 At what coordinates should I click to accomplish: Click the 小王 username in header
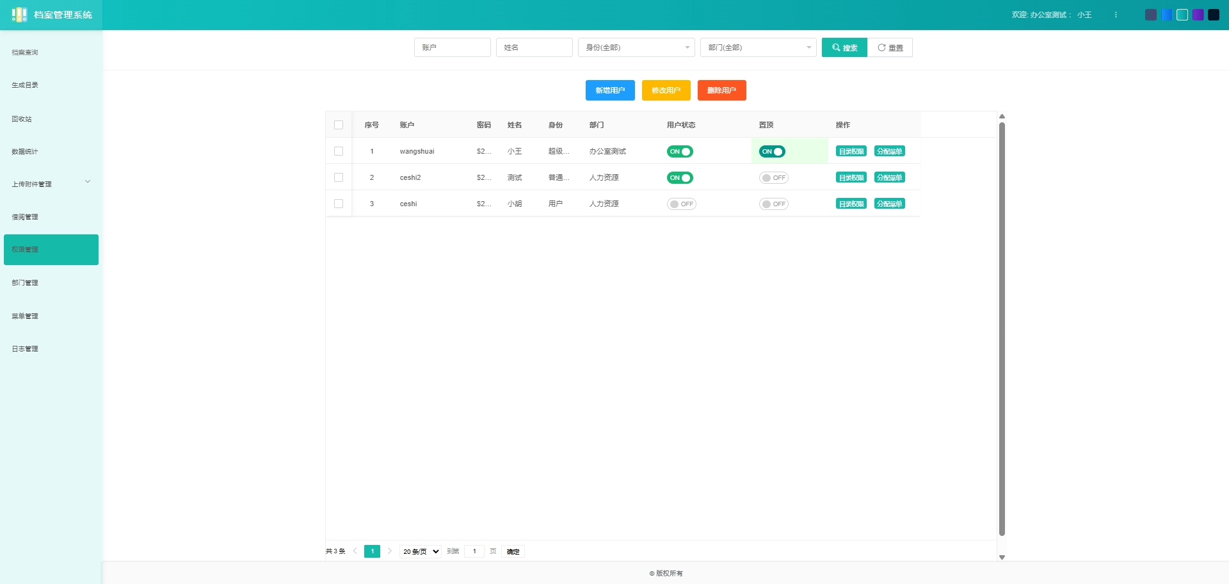click(x=1084, y=15)
